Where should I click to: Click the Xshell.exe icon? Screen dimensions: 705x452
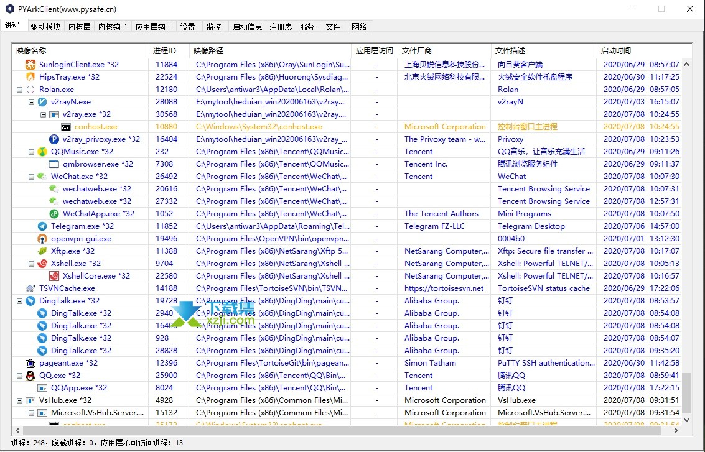[x=42, y=263]
